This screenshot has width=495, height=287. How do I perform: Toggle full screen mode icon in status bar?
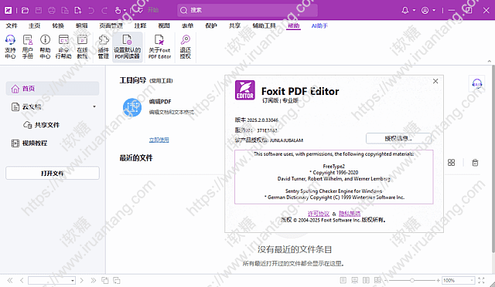coord(481,280)
